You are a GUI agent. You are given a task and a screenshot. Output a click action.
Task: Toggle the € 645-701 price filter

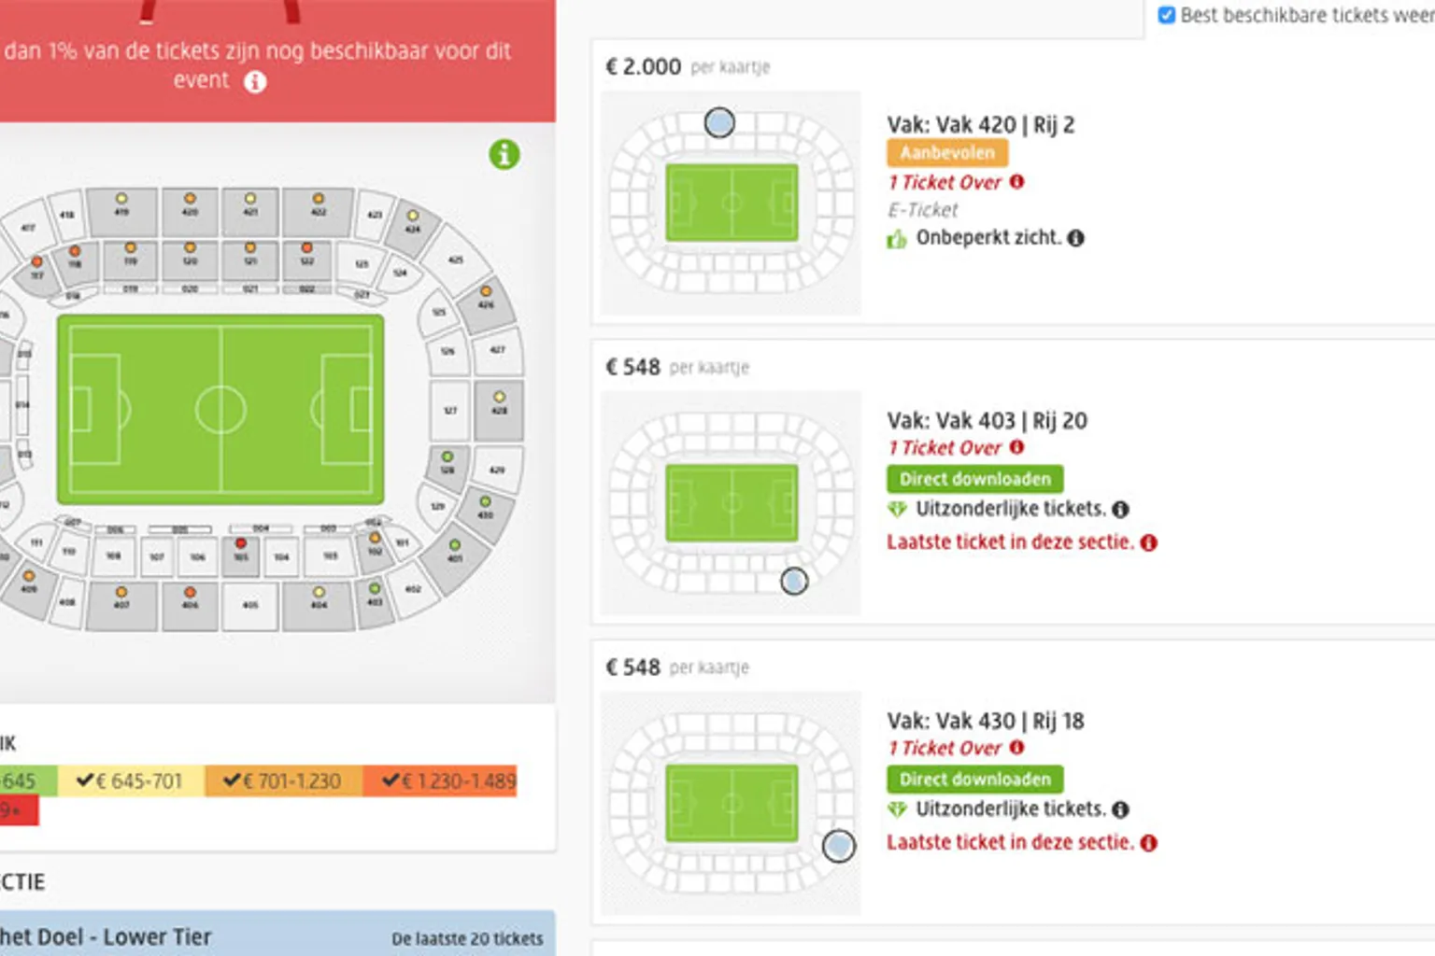130,781
